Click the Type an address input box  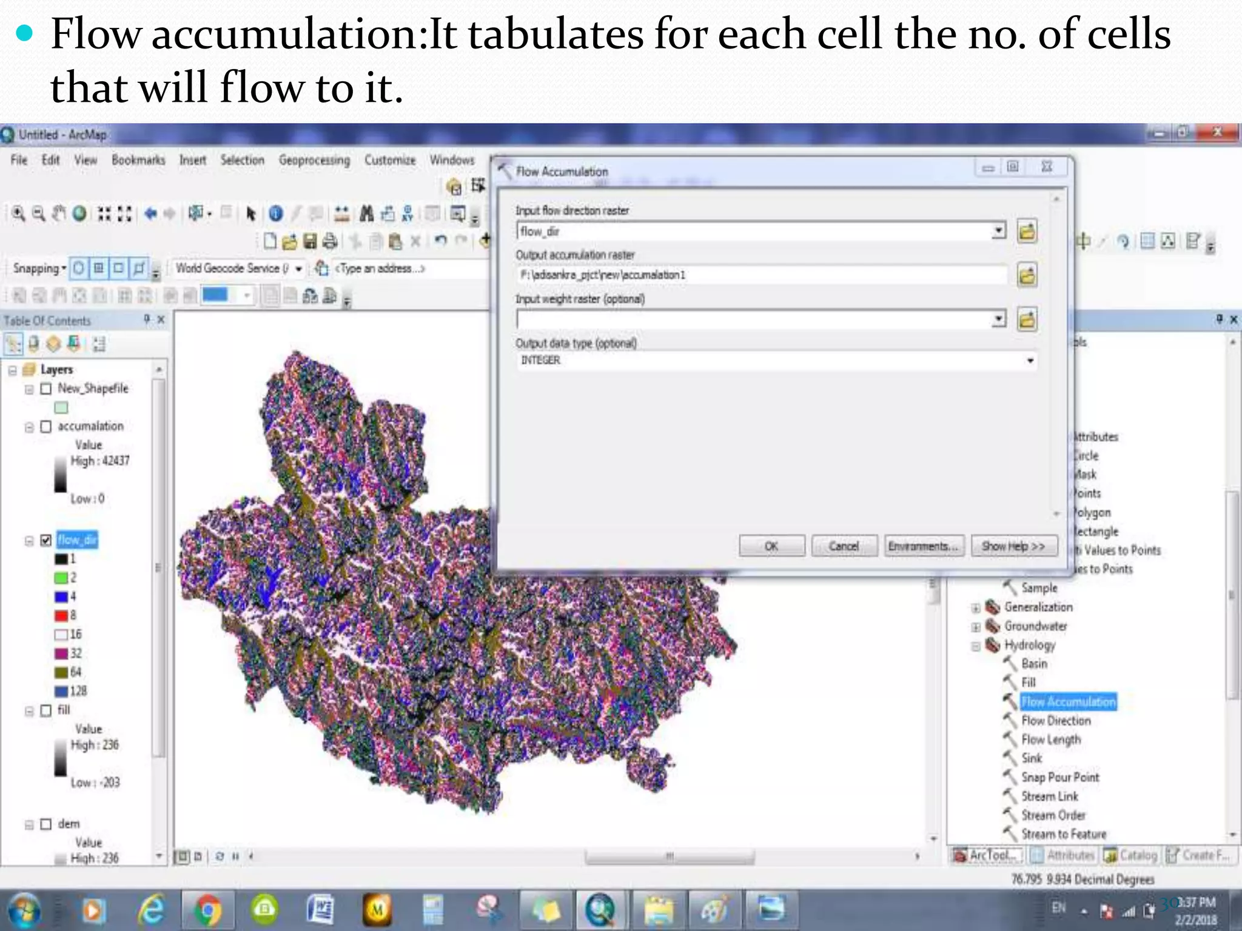(x=409, y=269)
